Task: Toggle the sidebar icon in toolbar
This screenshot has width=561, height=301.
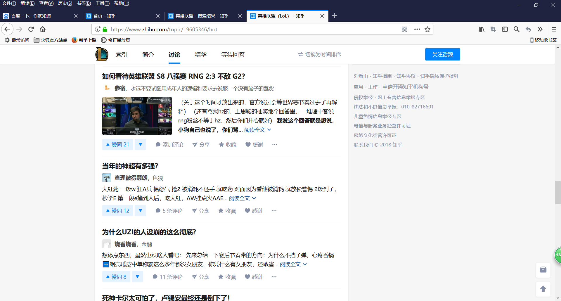Action: 505,29
